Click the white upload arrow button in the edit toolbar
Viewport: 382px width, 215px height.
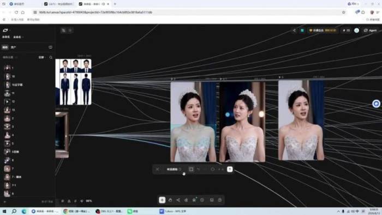[230, 169]
